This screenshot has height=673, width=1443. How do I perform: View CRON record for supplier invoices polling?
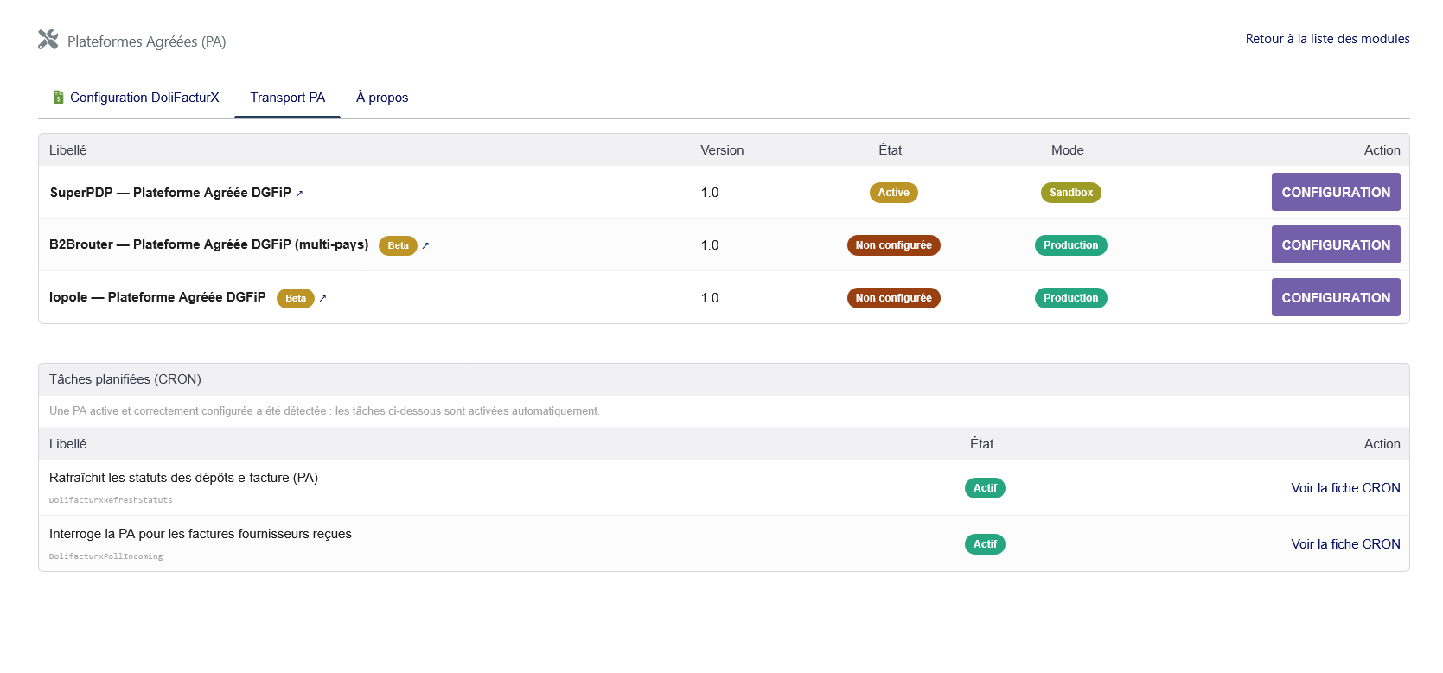pyautogui.click(x=1345, y=544)
